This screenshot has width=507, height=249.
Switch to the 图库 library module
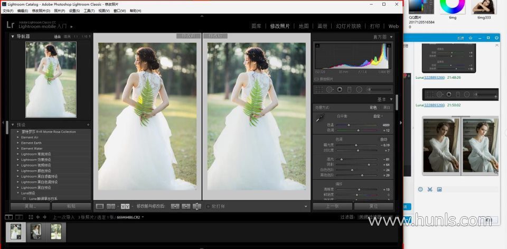(x=256, y=26)
